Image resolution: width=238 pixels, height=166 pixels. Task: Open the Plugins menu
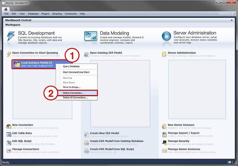tap(45, 14)
